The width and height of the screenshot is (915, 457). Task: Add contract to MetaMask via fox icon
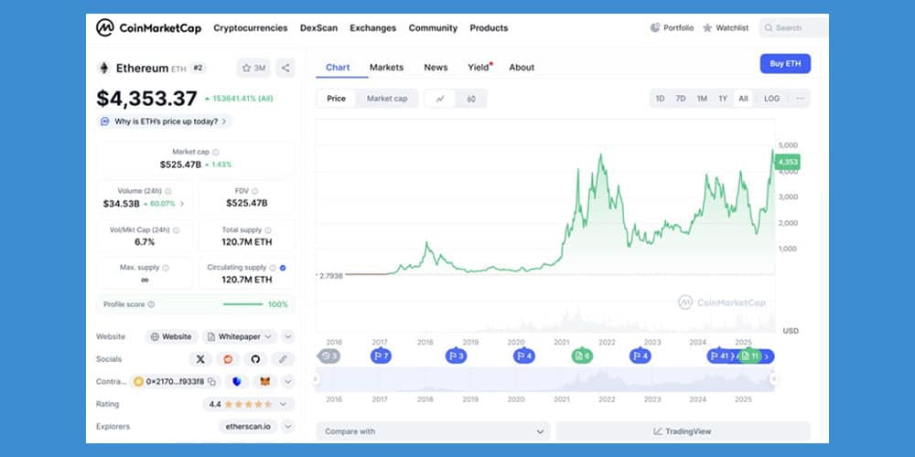click(x=265, y=381)
